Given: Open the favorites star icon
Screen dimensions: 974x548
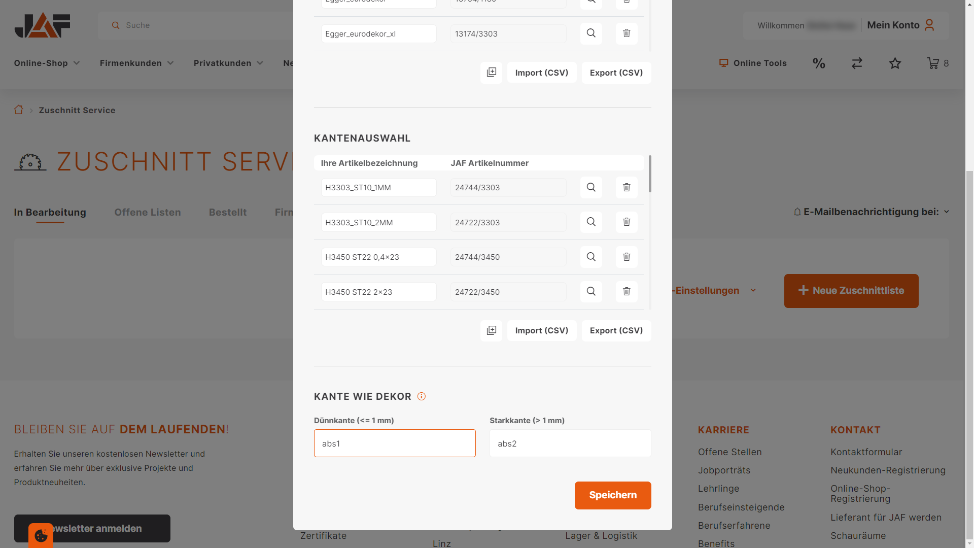Looking at the screenshot, I should [895, 63].
